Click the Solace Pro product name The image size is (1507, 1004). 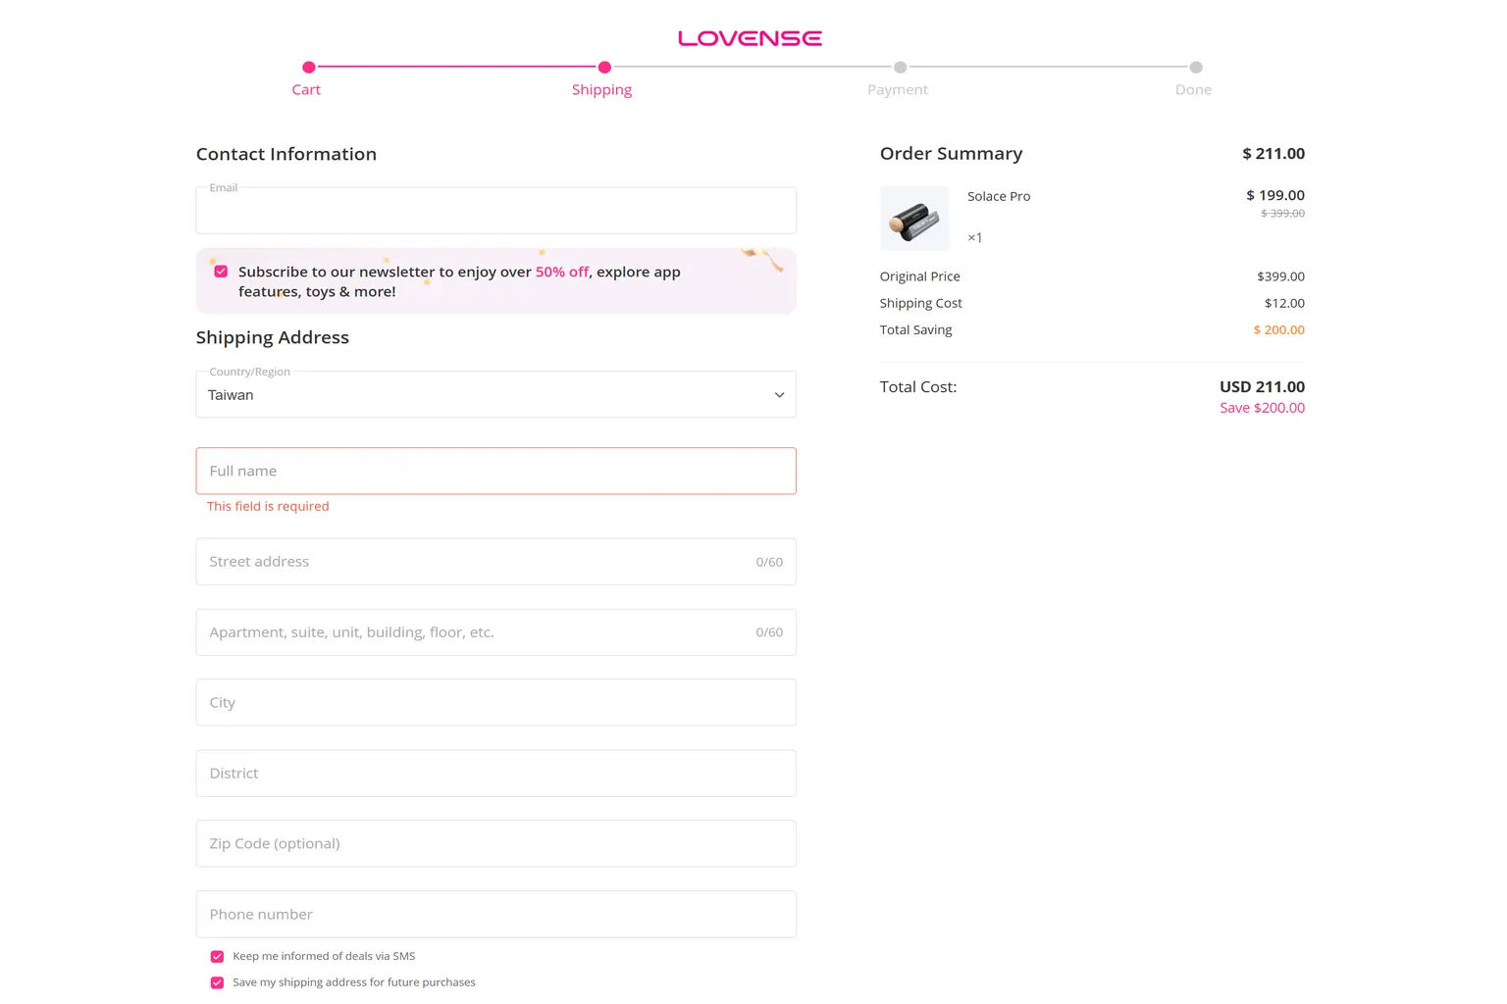click(999, 196)
